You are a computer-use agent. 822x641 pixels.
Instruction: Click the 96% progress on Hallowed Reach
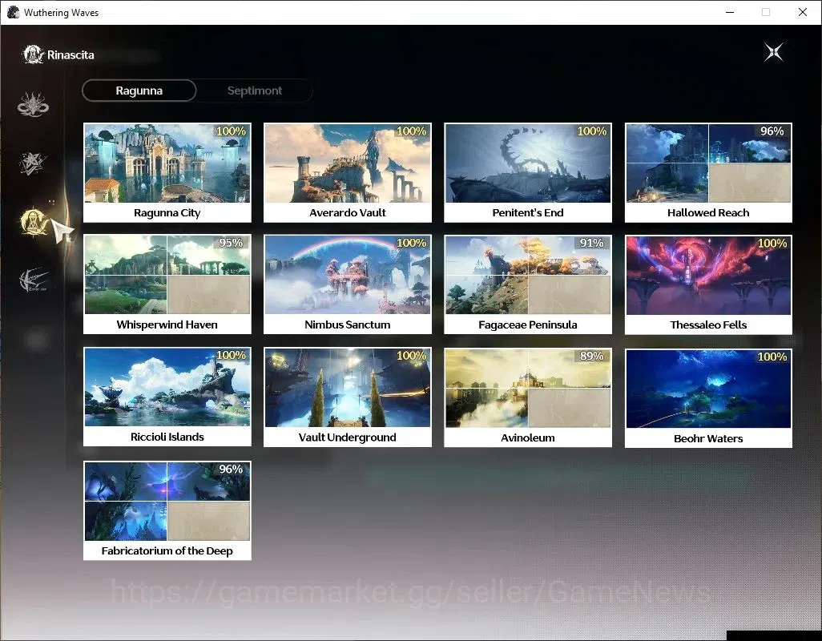coord(772,131)
